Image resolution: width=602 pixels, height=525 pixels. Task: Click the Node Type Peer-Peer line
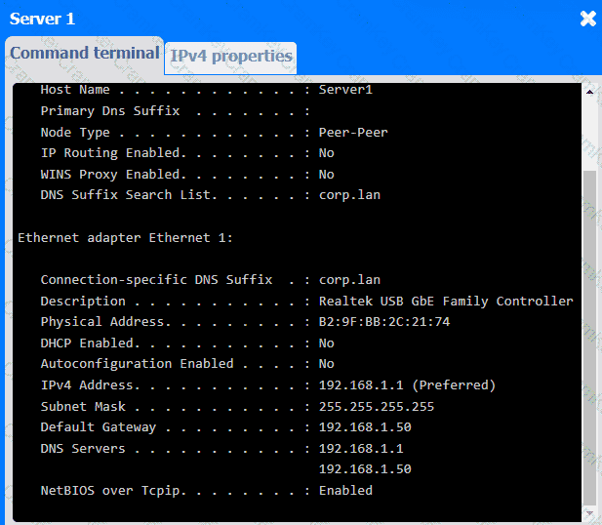tap(195, 133)
